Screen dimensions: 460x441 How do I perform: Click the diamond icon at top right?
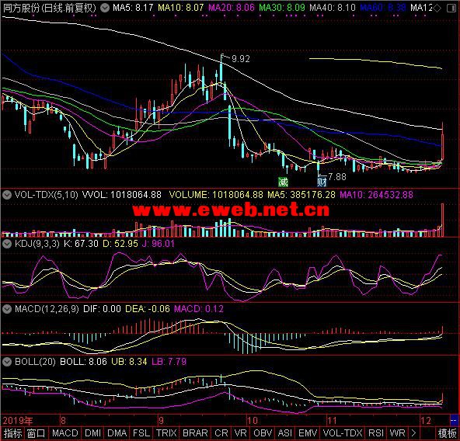[x=437, y=9]
